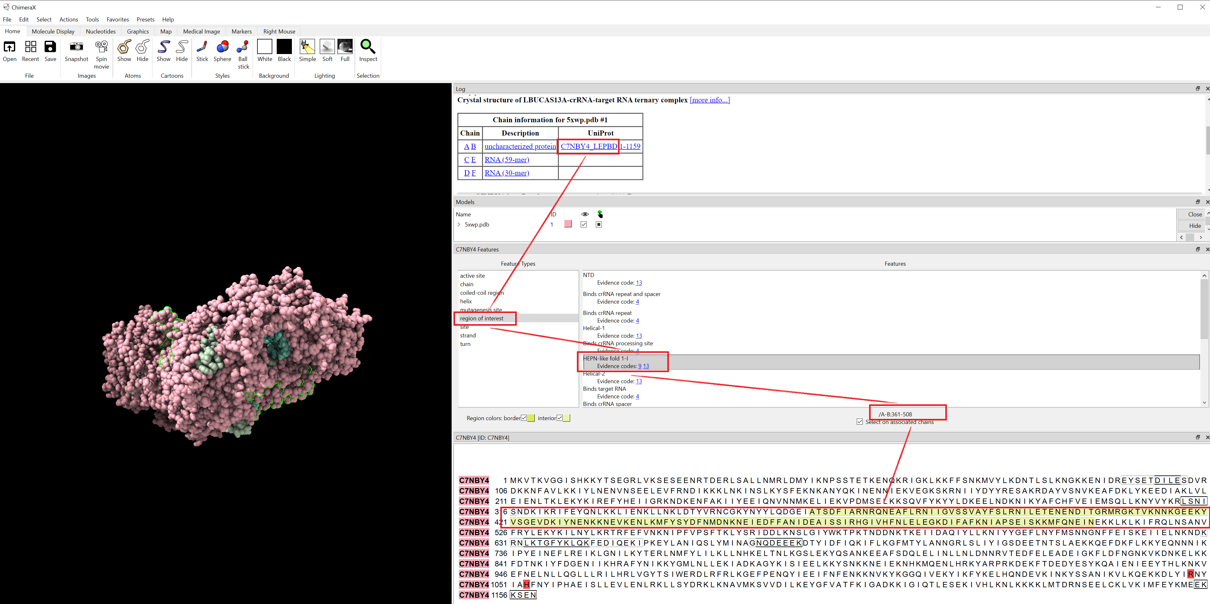Screen dimensions: 1210x604
Task: Open the region interior color swatch
Action: point(566,418)
